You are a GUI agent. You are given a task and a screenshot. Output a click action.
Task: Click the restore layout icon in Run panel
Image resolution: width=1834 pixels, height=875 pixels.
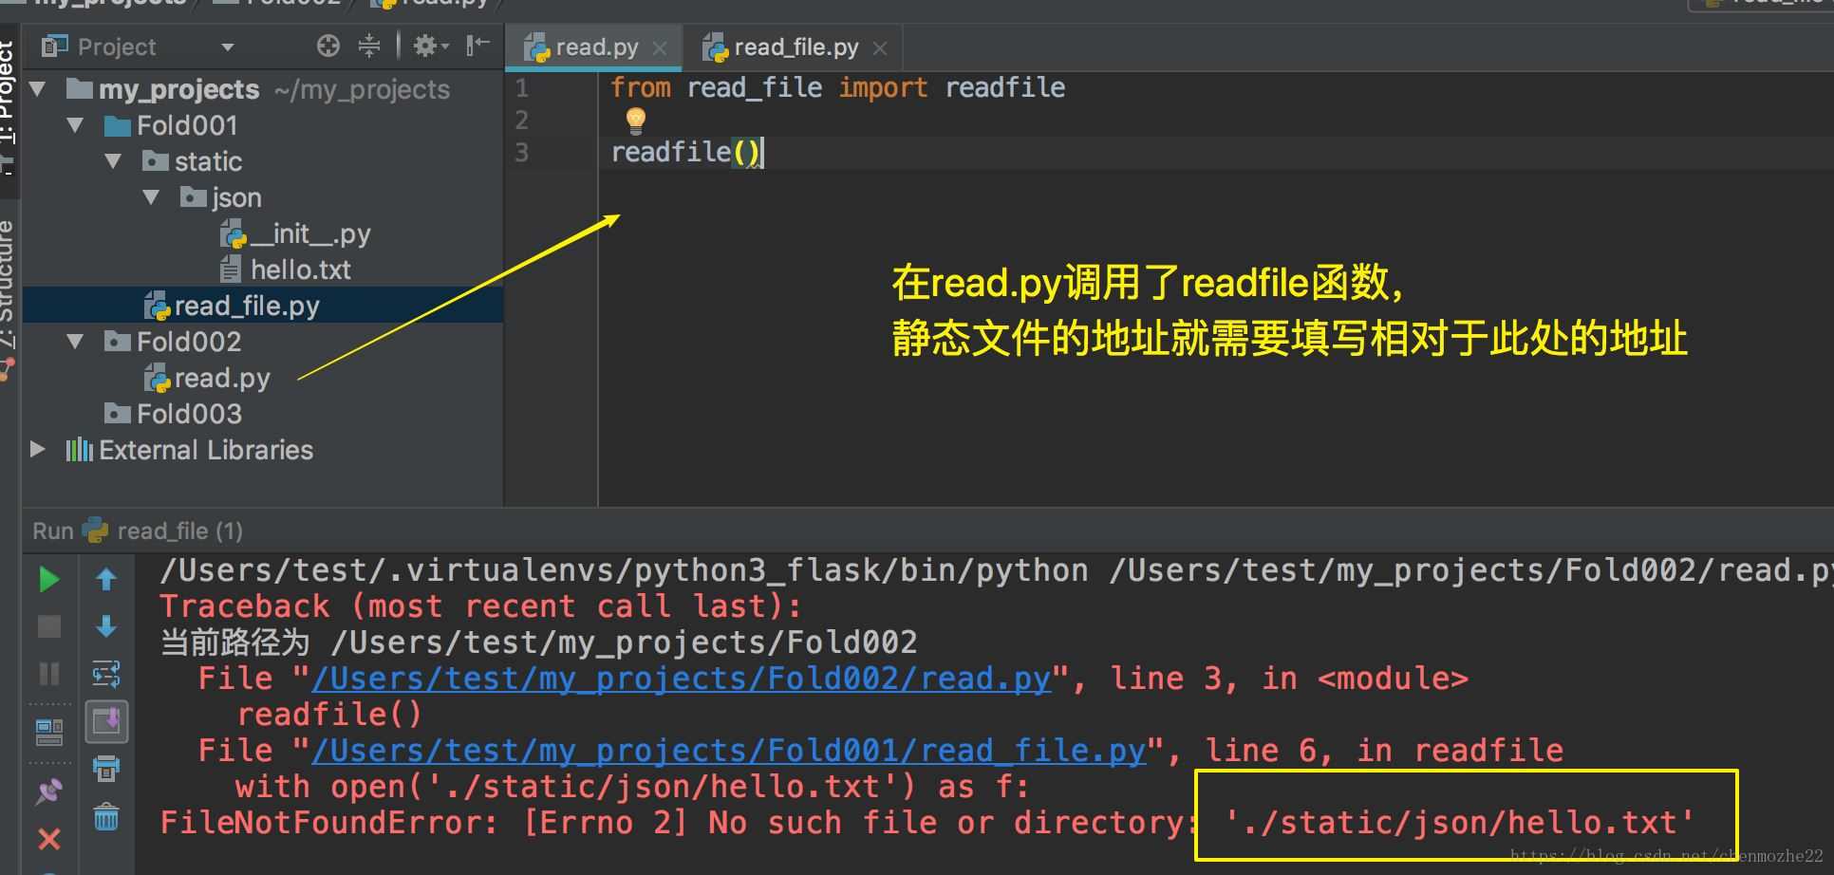[48, 732]
